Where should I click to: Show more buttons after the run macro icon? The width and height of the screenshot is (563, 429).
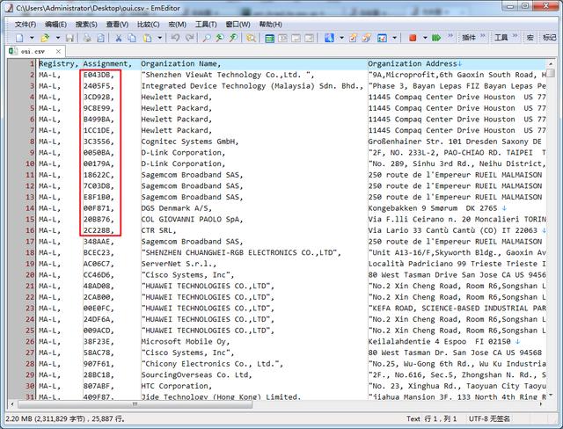coord(450,35)
